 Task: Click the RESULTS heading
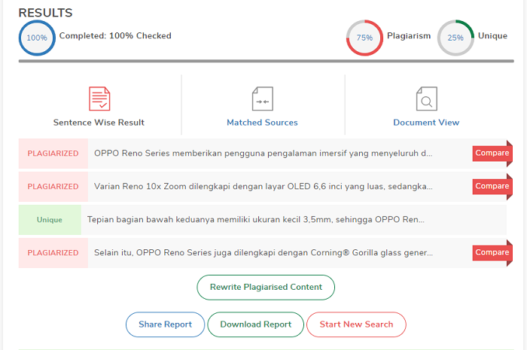(x=45, y=13)
